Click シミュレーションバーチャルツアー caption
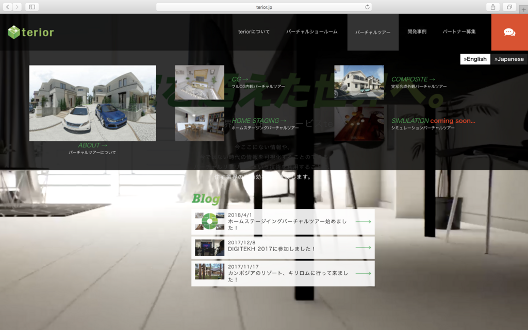The height and width of the screenshot is (330, 528). pyautogui.click(x=423, y=128)
